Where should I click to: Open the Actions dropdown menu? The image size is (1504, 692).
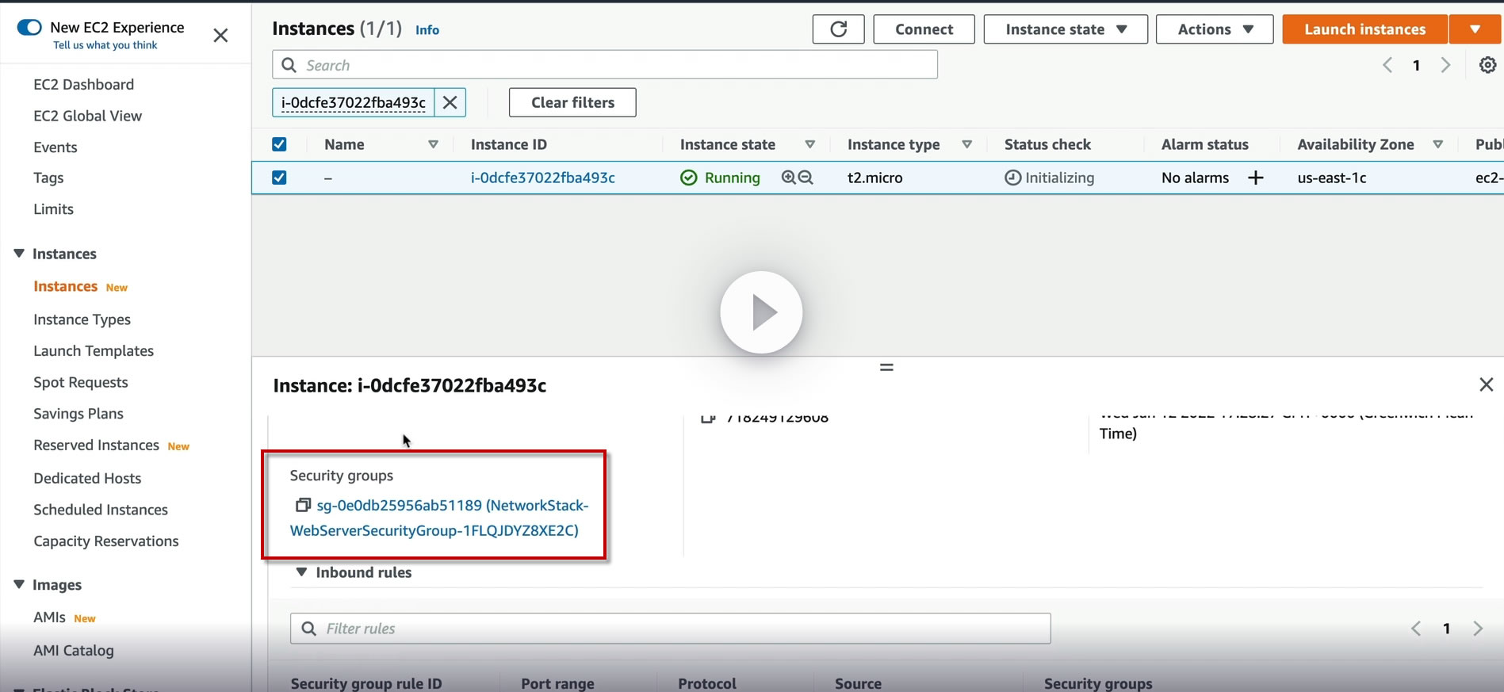[x=1215, y=29]
